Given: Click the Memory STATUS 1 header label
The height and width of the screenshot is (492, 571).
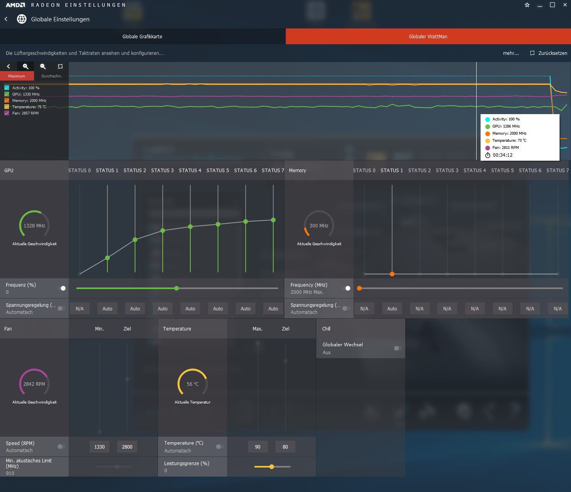Looking at the screenshot, I should pyautogui.click(x=392, y=171).
